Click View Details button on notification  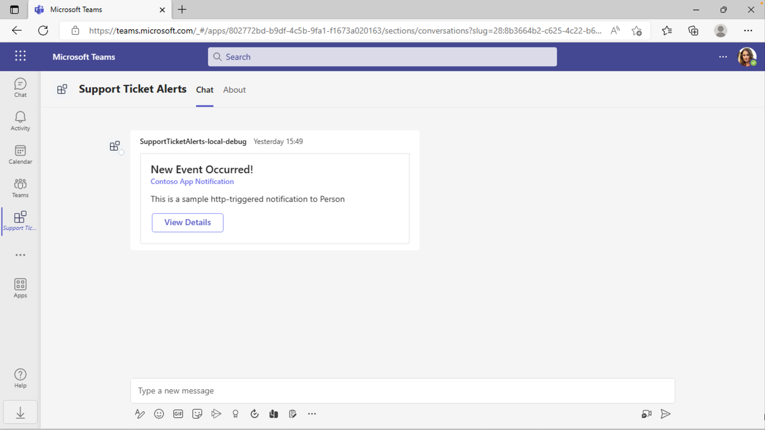click(188, 222)
